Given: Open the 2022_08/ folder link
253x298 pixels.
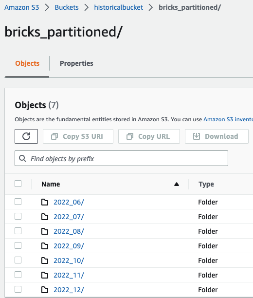Looking at the screenshot, I should click(x=69, y=231).
